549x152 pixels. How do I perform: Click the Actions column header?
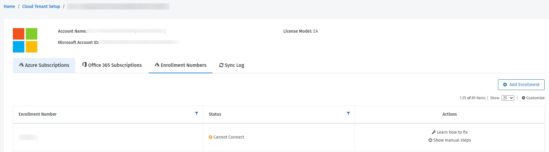pos(449,114)
